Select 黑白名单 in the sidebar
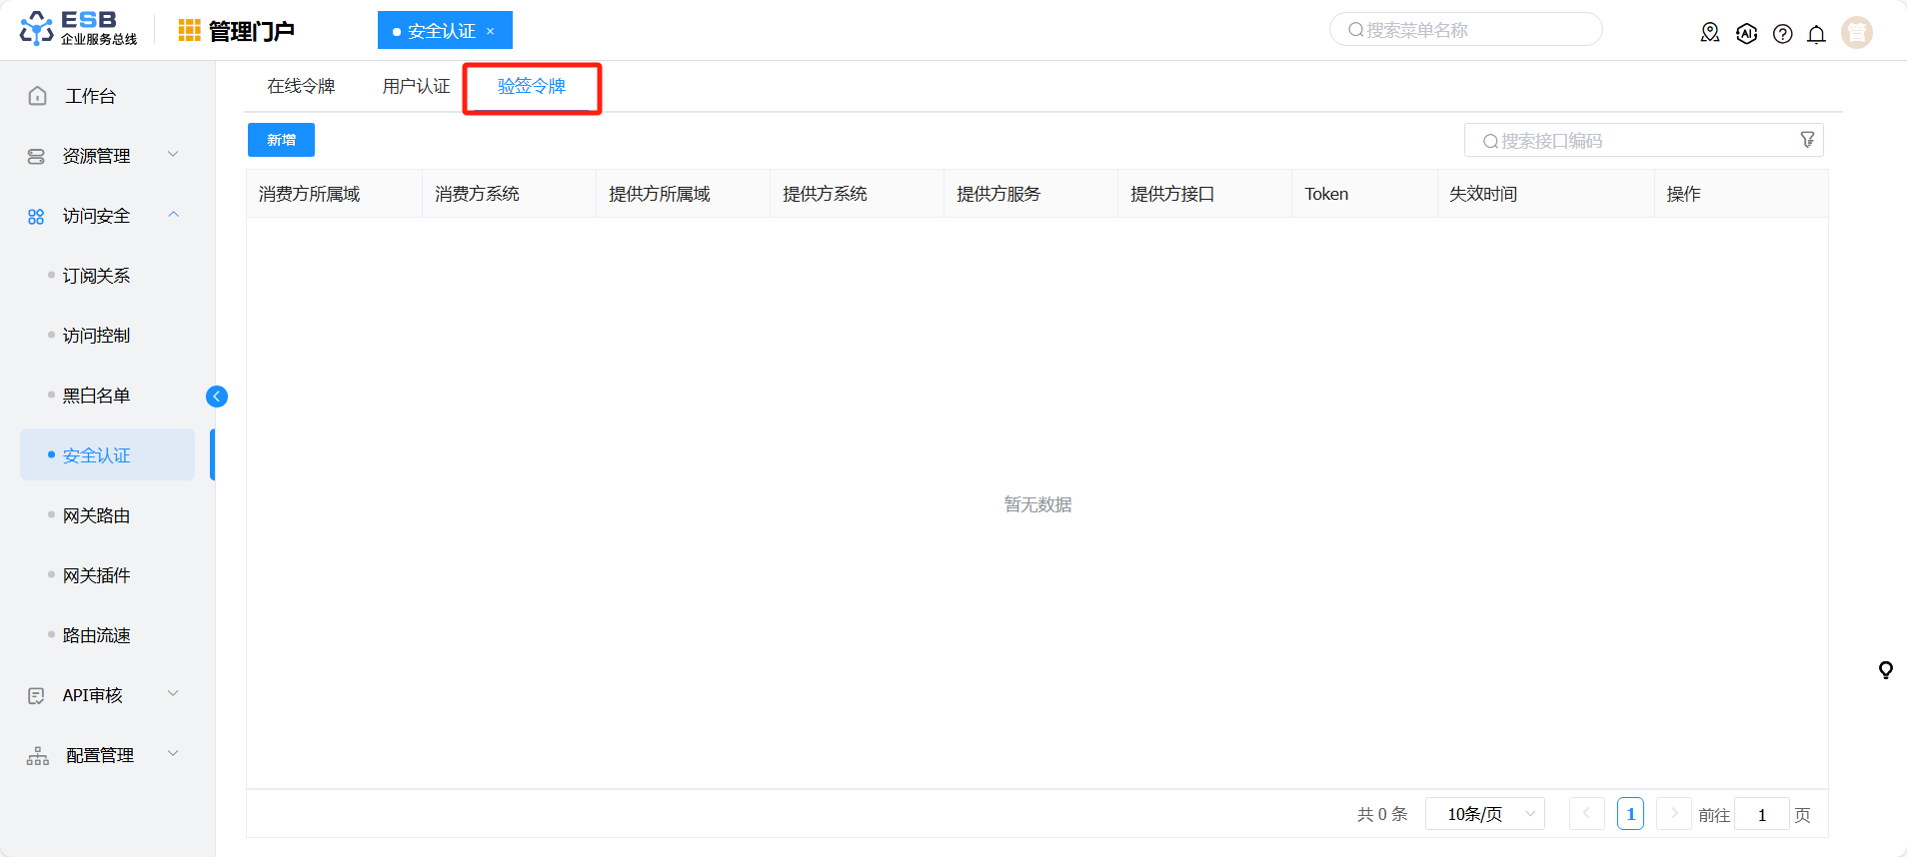 coord(97,396)
